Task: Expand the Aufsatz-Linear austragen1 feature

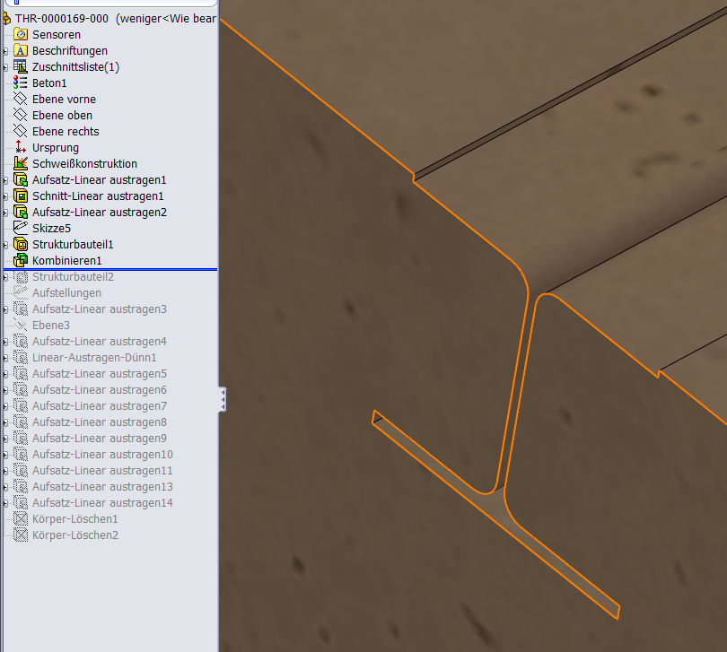Action: pyautogui.click(x=5, y=180)
